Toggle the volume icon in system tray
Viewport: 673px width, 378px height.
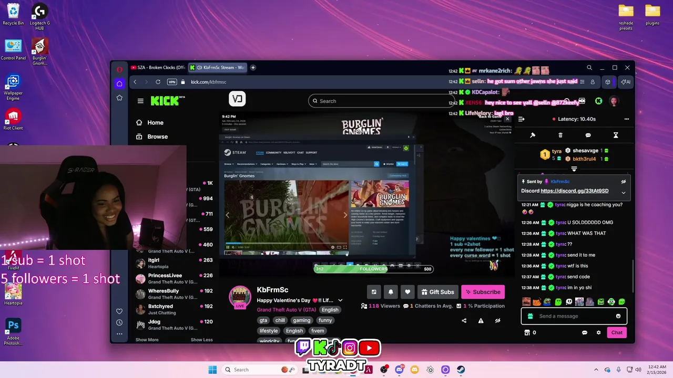pyautogui.click(x=639, y=370)
